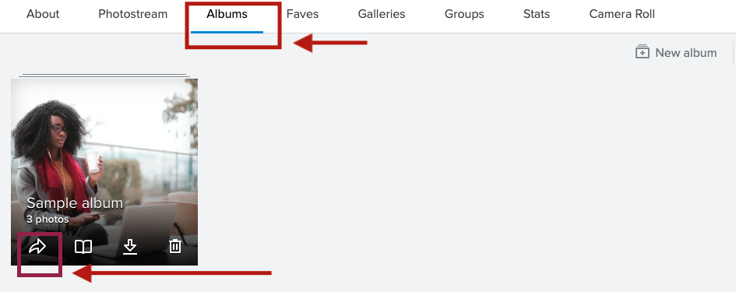This screenshot has width=736, height=292.
Task: Download the Sample album
Action: point(129,247)
